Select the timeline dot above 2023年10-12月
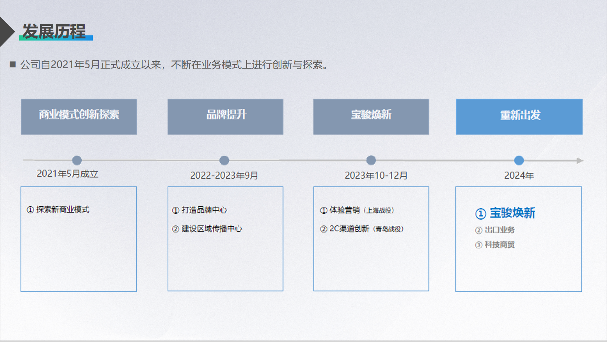607x342 pixels. pyautogui.click(x=371, y=160)
